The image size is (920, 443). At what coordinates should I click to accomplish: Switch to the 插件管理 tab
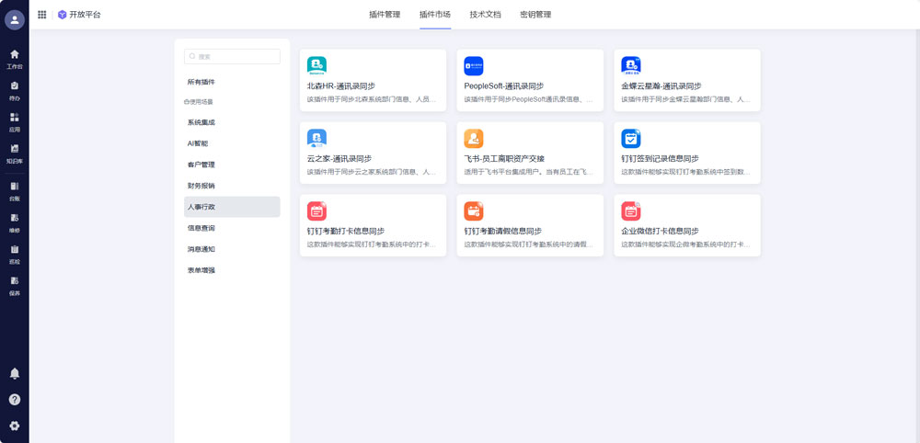coord(384,15)
